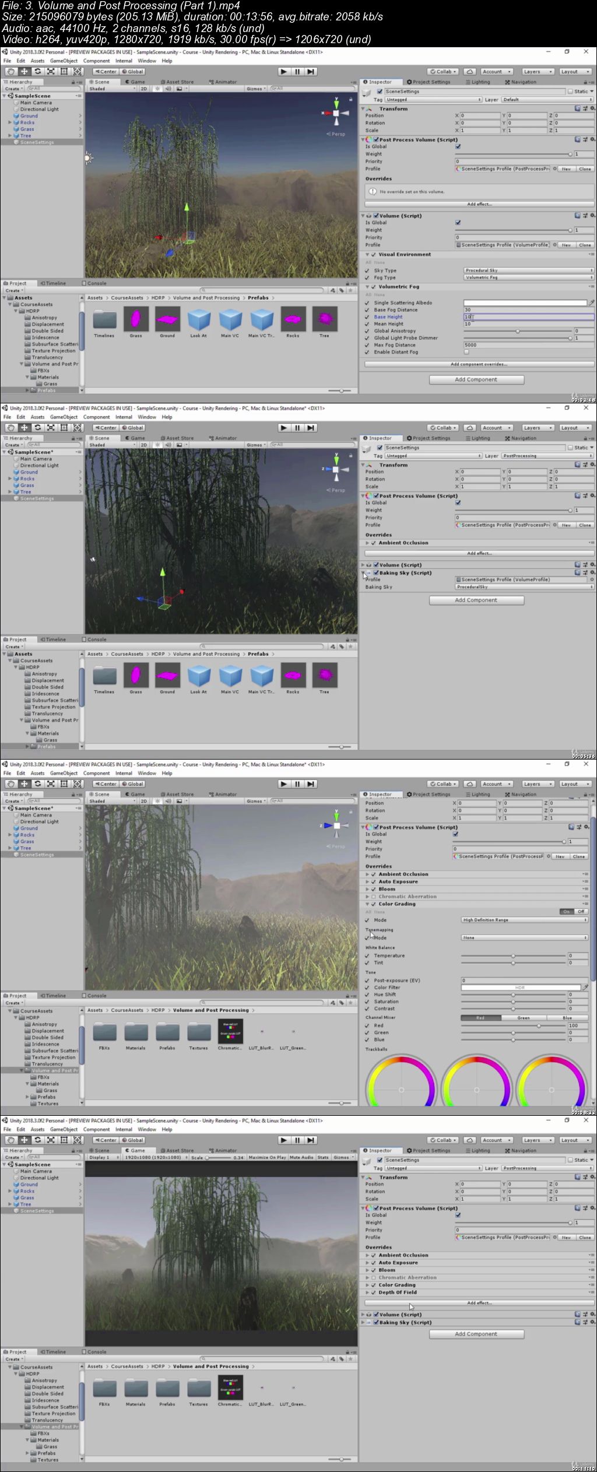The image size is (597, 1472).
Task: Click Off button under Color Grading
Action: point(581,912)
